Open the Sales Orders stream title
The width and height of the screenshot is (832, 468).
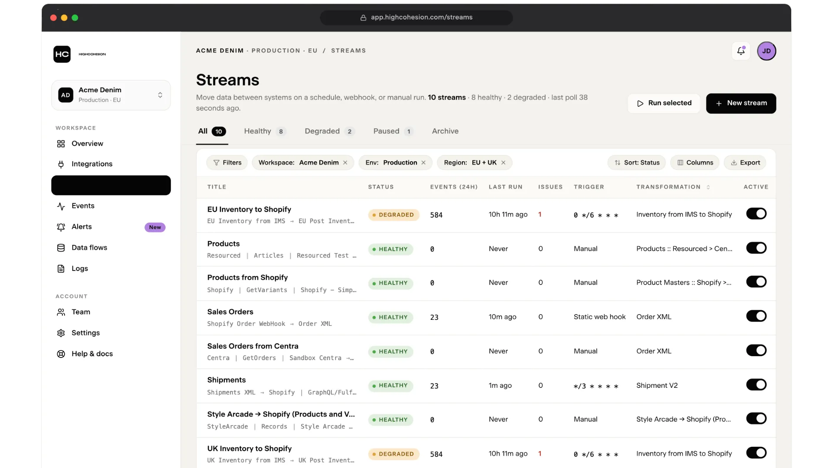click(230, 312)
